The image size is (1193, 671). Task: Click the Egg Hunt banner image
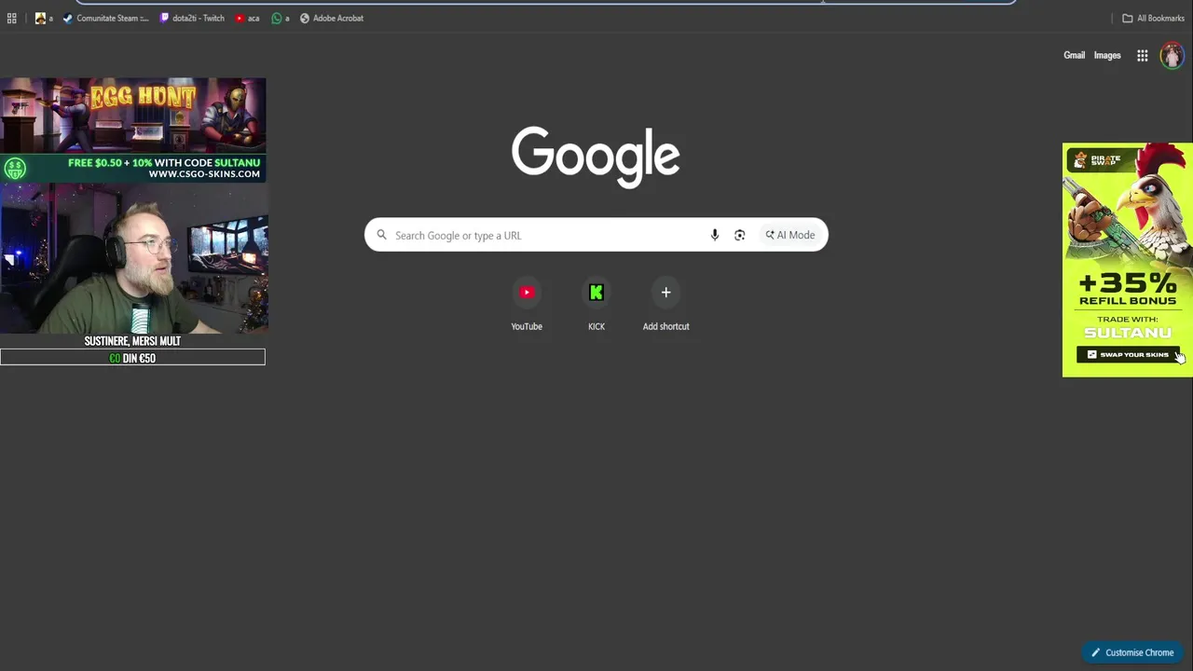(133, 116)
